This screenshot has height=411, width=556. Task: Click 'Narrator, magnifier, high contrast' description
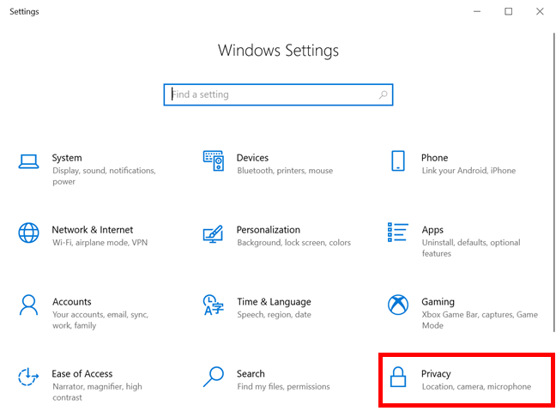(97, 392)
